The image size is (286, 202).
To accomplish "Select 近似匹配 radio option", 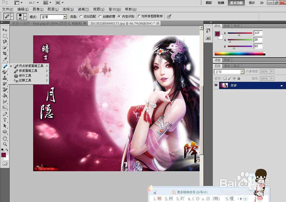I will 81,17.
